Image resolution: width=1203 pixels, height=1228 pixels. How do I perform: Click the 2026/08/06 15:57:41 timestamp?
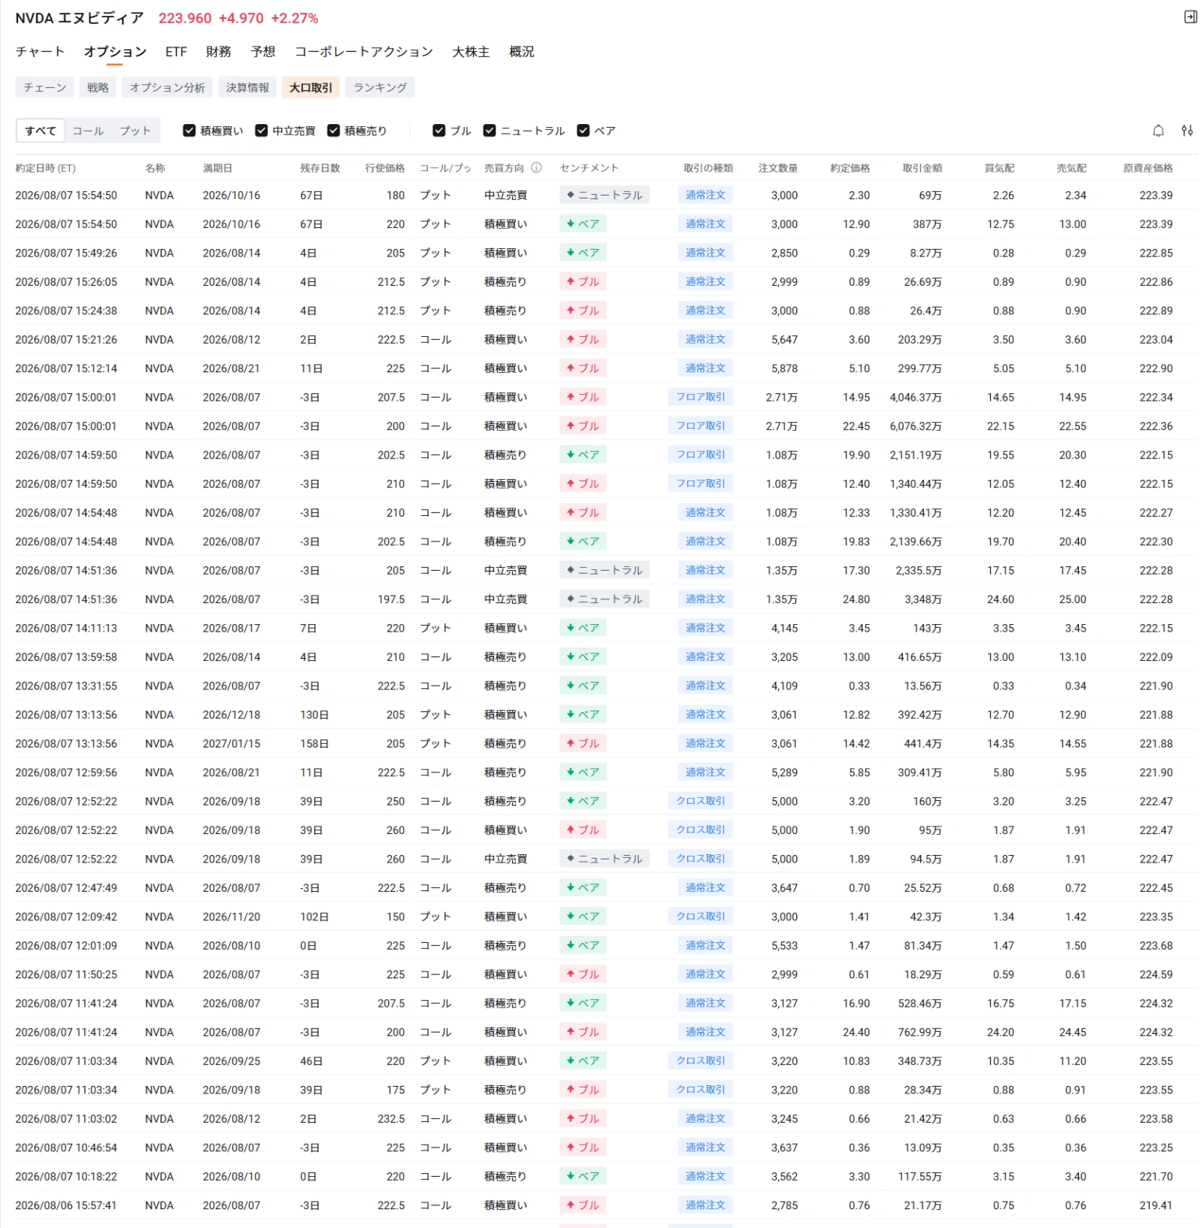[66, 1205]
